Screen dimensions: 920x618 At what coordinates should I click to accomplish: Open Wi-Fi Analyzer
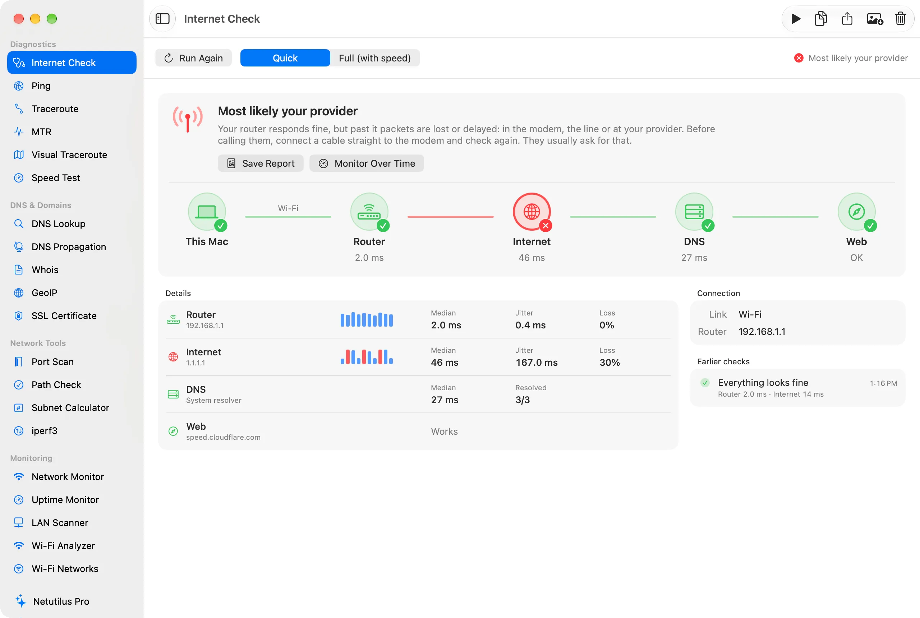72,546
